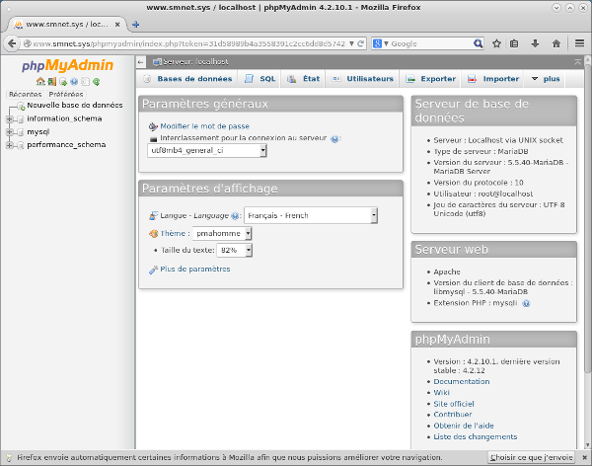Open the Site officiel link
Image resolution: width=592 pixels, height=466 pixels.
(x=454, y=404)
